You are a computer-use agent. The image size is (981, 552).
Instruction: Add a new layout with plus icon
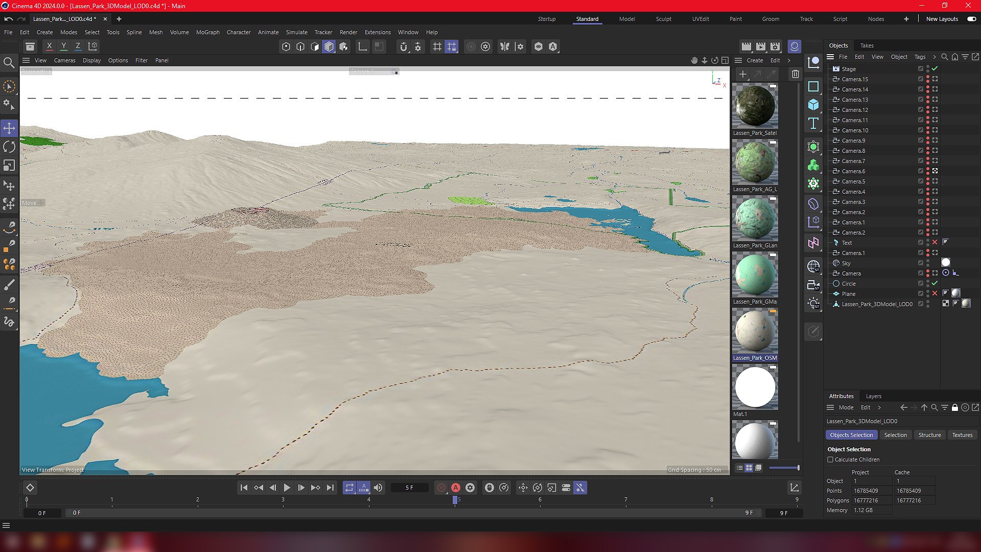coord(906,19)
